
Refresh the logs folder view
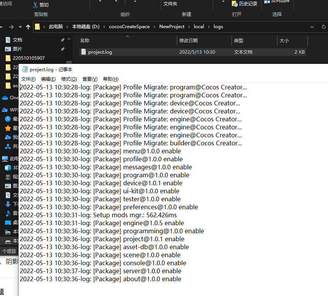pos(323,27)
